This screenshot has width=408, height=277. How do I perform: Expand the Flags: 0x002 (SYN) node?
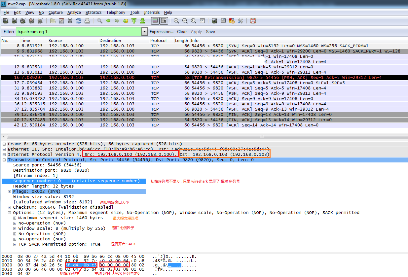tap(9, 191)
